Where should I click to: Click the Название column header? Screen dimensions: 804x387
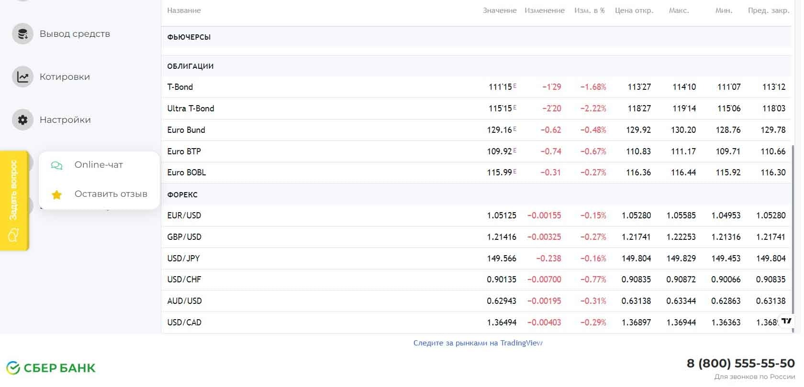(x=184, y=11)
